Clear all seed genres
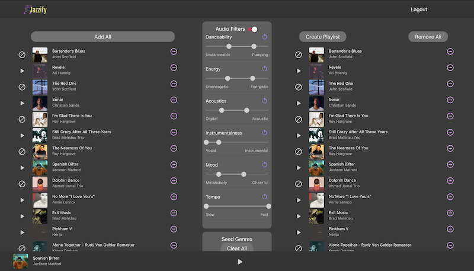Image resolution: width=474 pixels, height=271 pixels. [x=237, y=248]
